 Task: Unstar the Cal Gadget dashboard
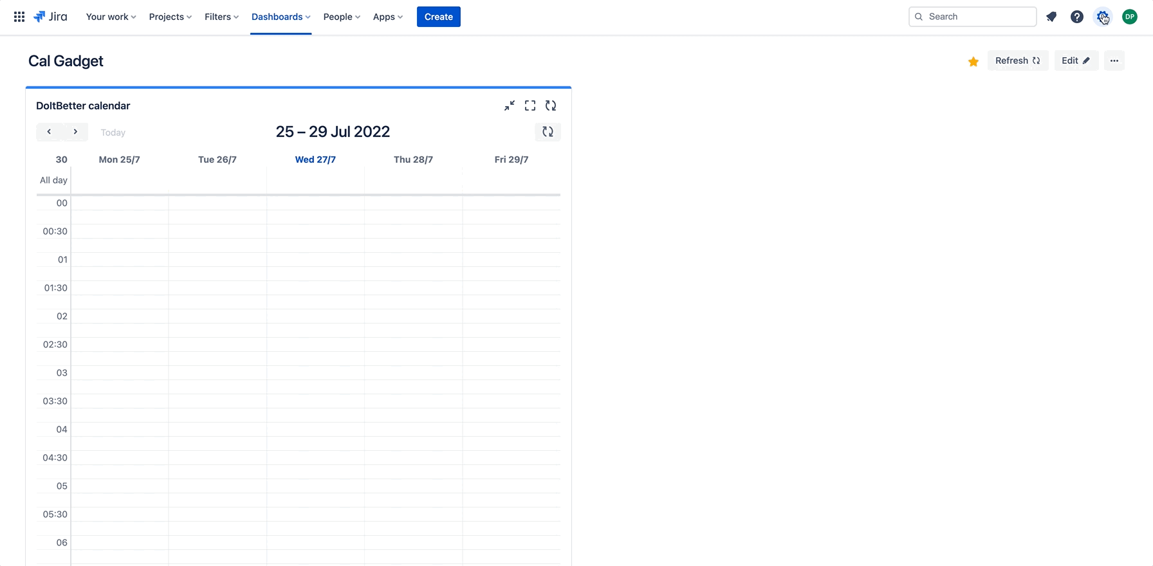[x=973, y=61]
